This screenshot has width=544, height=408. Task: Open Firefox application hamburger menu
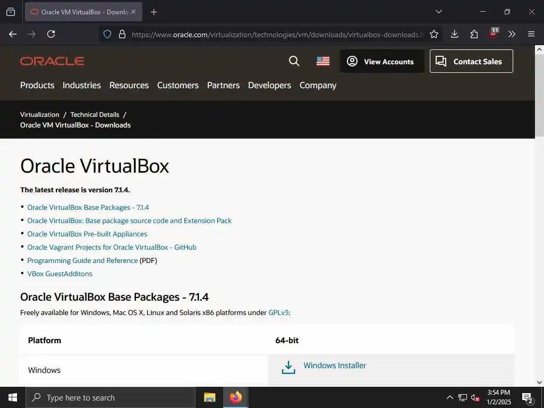pos(531,34)
